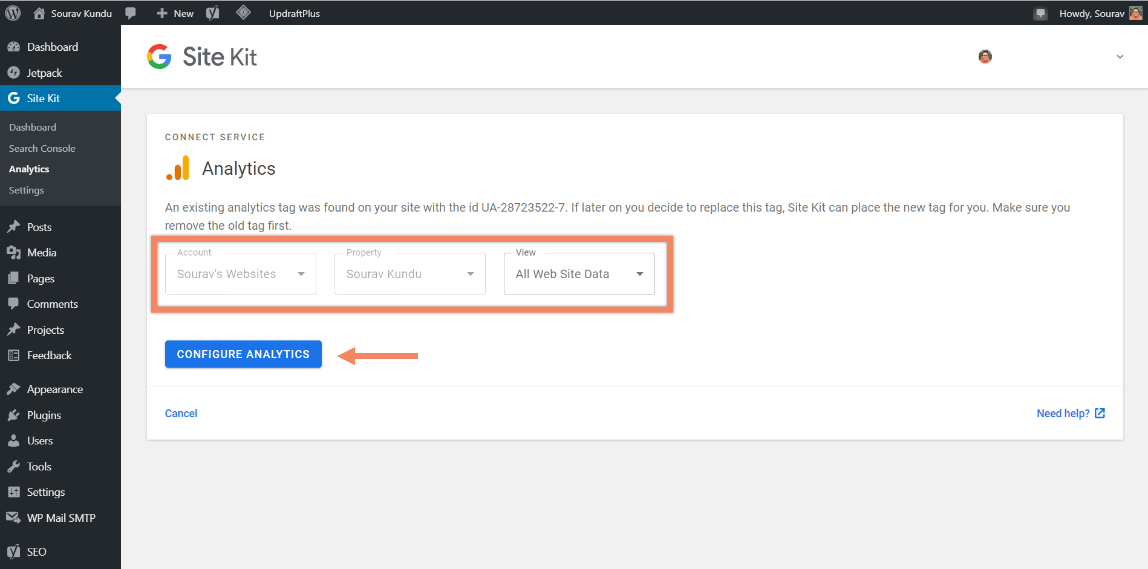Open the Search Console submenu
Image resolution: width=1148 pixels, height=569 pixels.
coord(42,148)
